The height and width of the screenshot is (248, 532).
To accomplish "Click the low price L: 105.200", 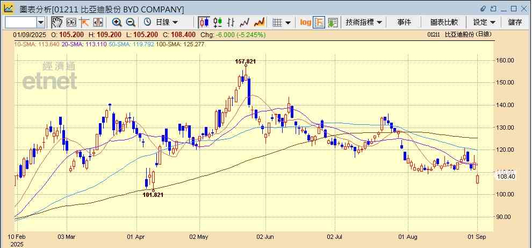I will (x=141, y=34).
